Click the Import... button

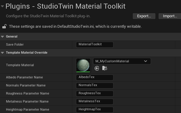click(170, 16)
